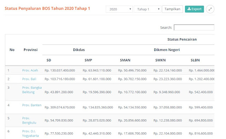Screen dimensions: 226x139
Task: Open the Prov. Bengkulu link
Action: pyautogui.click(x=29, y=120)
